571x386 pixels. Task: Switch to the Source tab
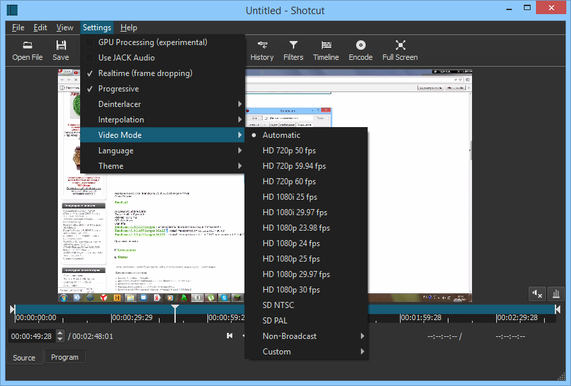coord(24,358)
